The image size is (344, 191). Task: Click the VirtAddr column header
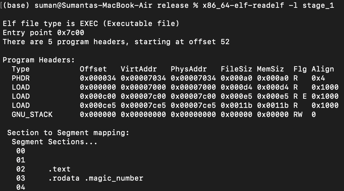[139, 69]
